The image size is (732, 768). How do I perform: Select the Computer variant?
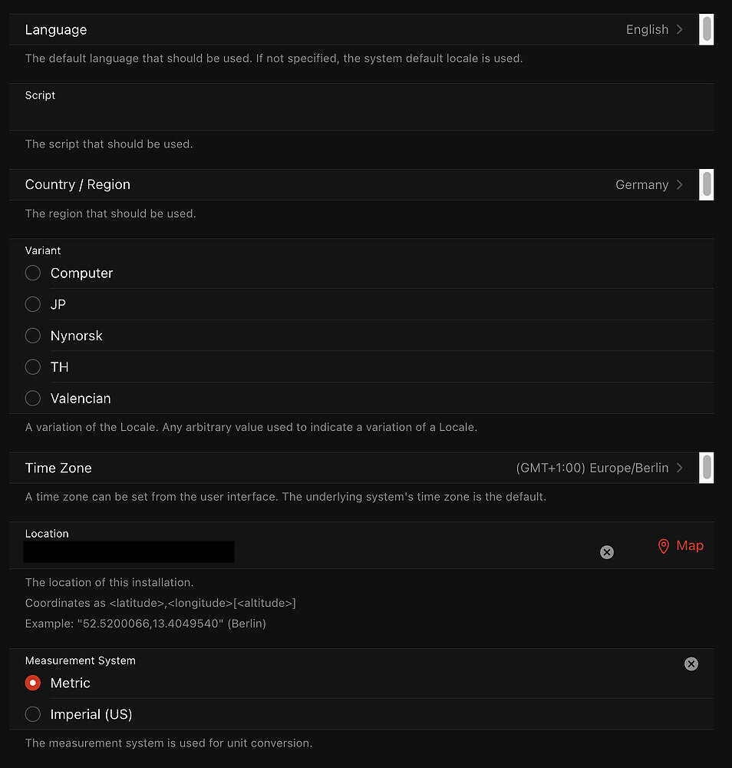point(32,273)
